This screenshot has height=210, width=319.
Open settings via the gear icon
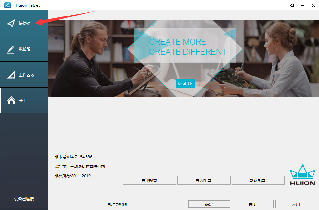(292, 5)
